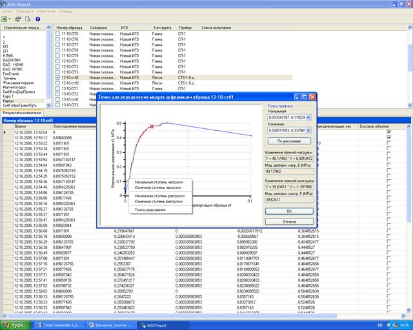This screenshot has width=413, height=330.
Task: Uncheck the 12-10-стб1 sample checkbox
Action: point(58,77)
